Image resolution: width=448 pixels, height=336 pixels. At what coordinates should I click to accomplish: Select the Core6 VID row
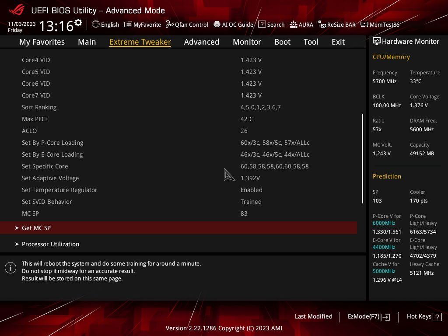click(x=178, y=84)
